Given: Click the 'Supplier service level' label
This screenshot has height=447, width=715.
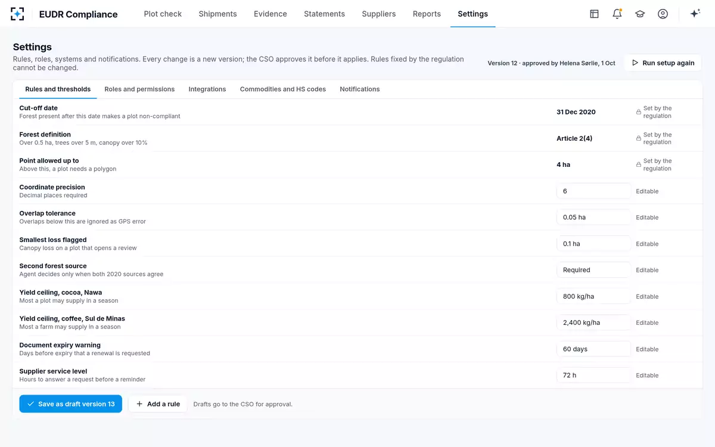Looking at the screenshot, I should coord(53,371).
